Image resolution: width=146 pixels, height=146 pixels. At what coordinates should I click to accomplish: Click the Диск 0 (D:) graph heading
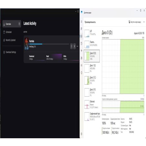click(107, 33)
